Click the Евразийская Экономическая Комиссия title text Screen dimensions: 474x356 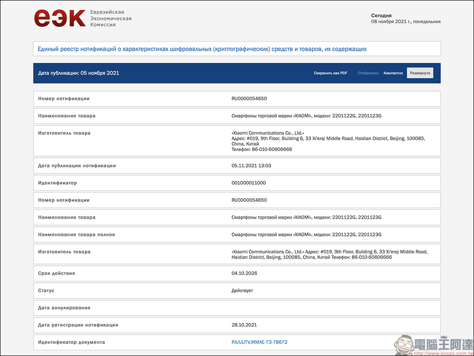[110, 18]
